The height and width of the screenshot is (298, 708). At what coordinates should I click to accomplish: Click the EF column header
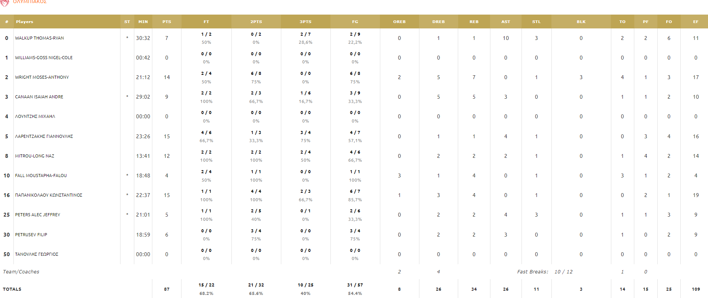pos(696,22)
